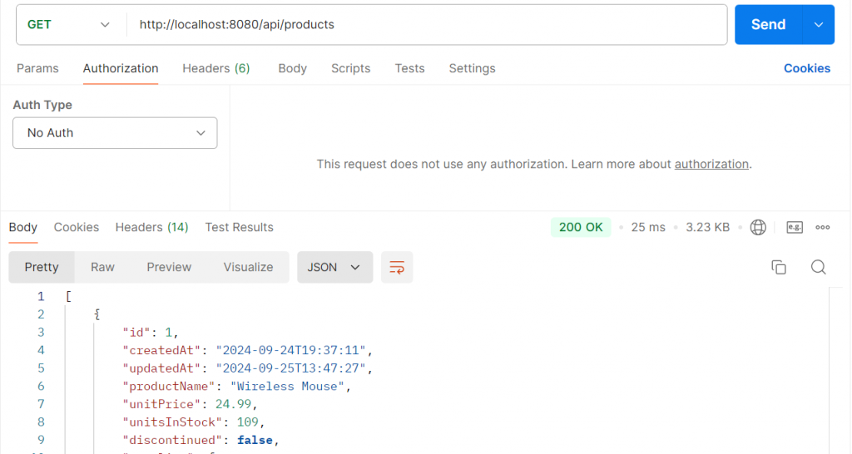Click the unitsInStock value 109
Screen dimensions: 852x454
click(x=247, y=422)
